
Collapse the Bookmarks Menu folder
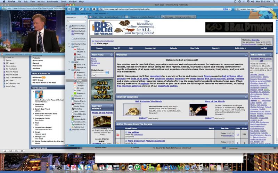pyautogui.click(x=67, y=28)
